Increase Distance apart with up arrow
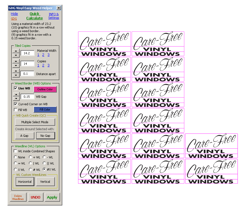This screenshot has width=245, height=211. point(16,71)
